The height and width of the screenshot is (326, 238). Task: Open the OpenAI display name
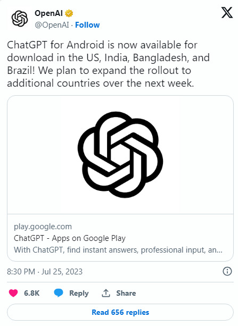tap(48, 13)
